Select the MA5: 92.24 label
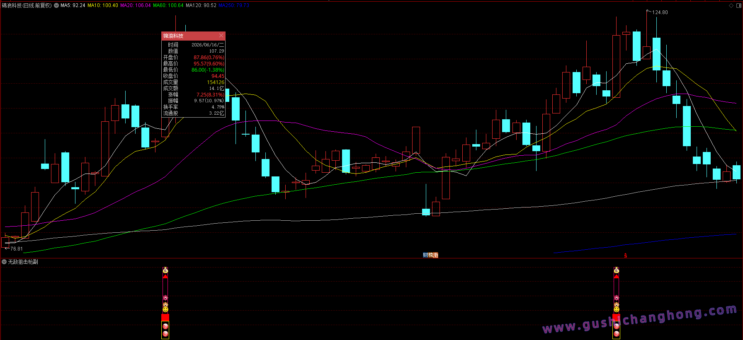 tap(73, 5)
